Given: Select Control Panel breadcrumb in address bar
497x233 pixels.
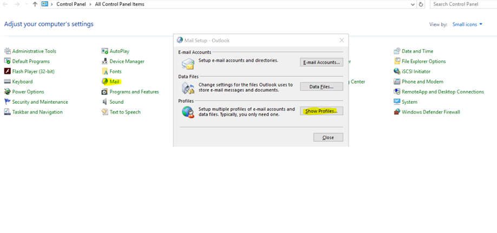Looking at the screenshot, I should (71, 4).
